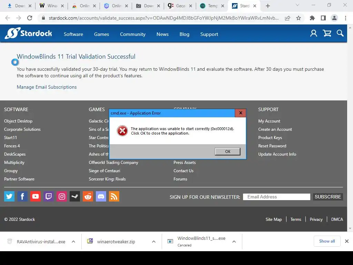Open the Corporate Solutions link
The height and width of the screenshot is (265, 353).
[x=22, y=129]
